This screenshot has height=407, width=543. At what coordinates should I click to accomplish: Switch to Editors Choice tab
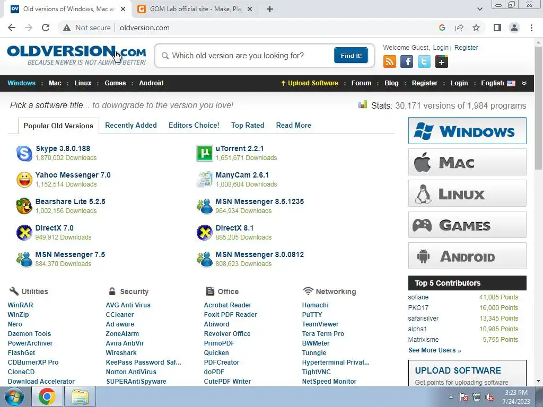(194, 125)
